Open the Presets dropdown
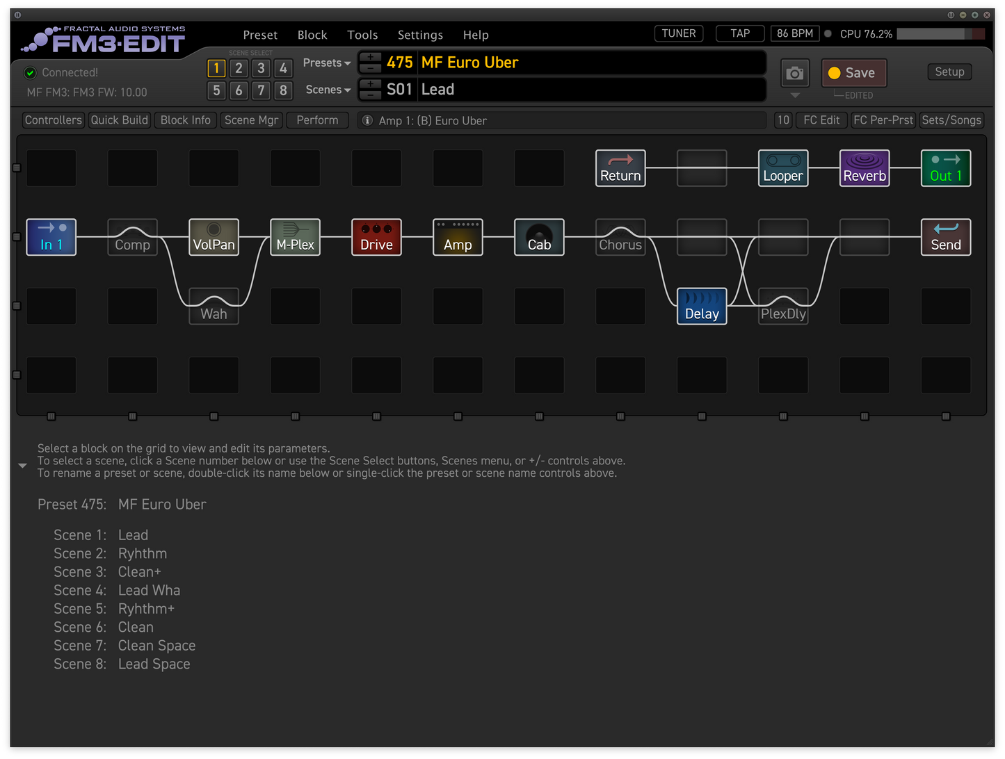 click(326, 63)
